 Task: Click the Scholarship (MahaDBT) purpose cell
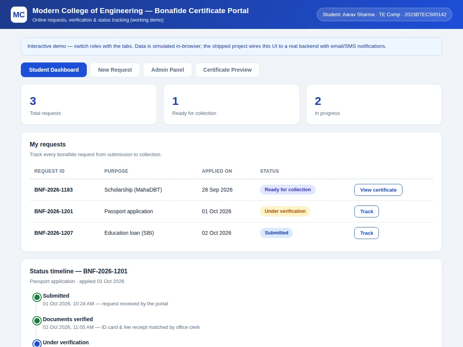coord(133,190)
